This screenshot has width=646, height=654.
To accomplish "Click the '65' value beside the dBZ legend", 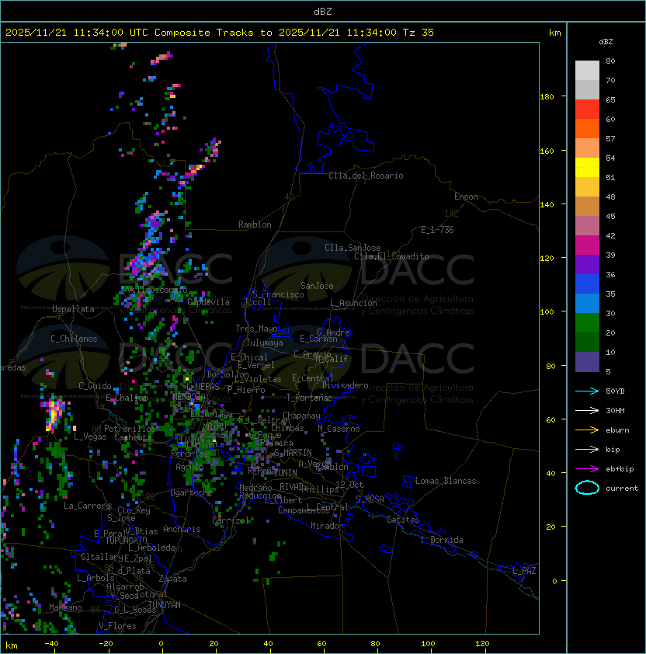I will pyautogui.click(x=610, y=99).
